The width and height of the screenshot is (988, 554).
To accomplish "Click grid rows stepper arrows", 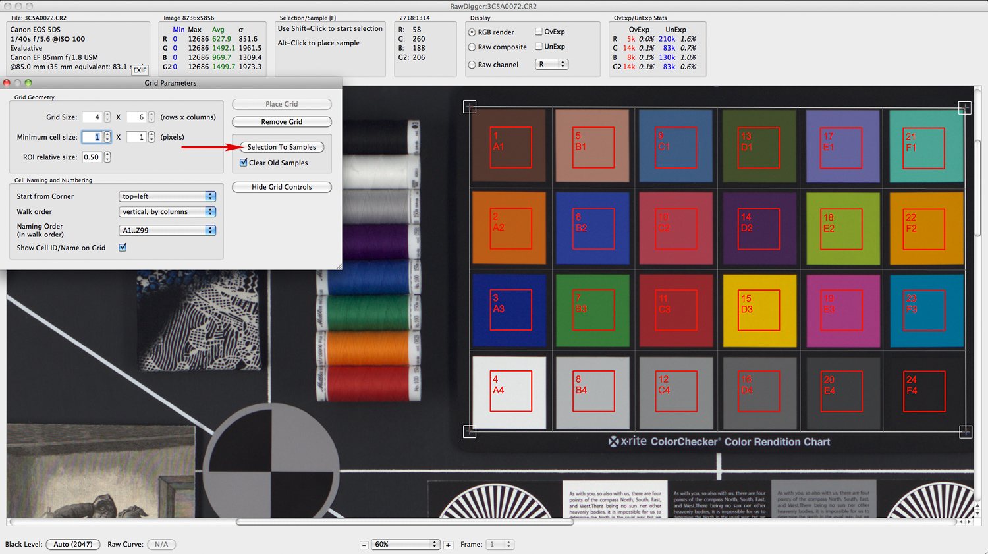I will coord(107,117).
